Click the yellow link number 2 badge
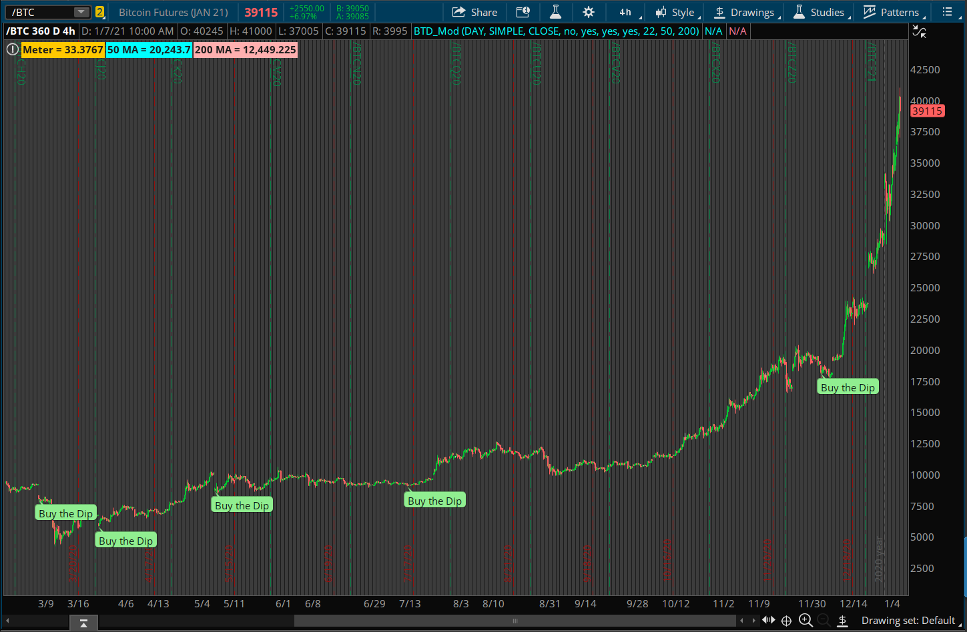The image size is (967, 632). (99, 12)
